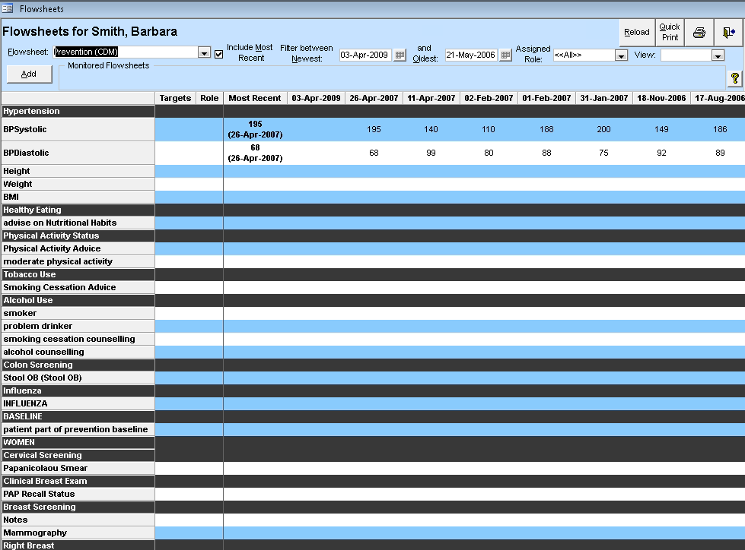Click the Oldest date field 21-May-2006
Screen dimensions: 745x550
(x=471, y=55)
